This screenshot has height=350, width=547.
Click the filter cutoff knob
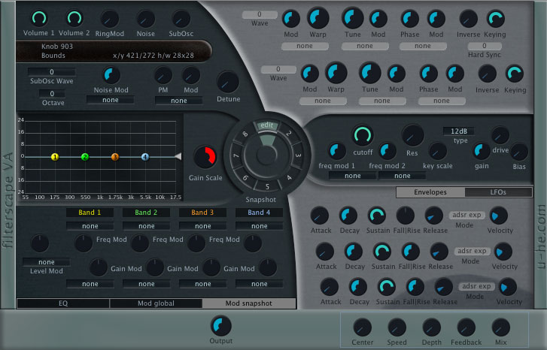[x=363, y=135]
